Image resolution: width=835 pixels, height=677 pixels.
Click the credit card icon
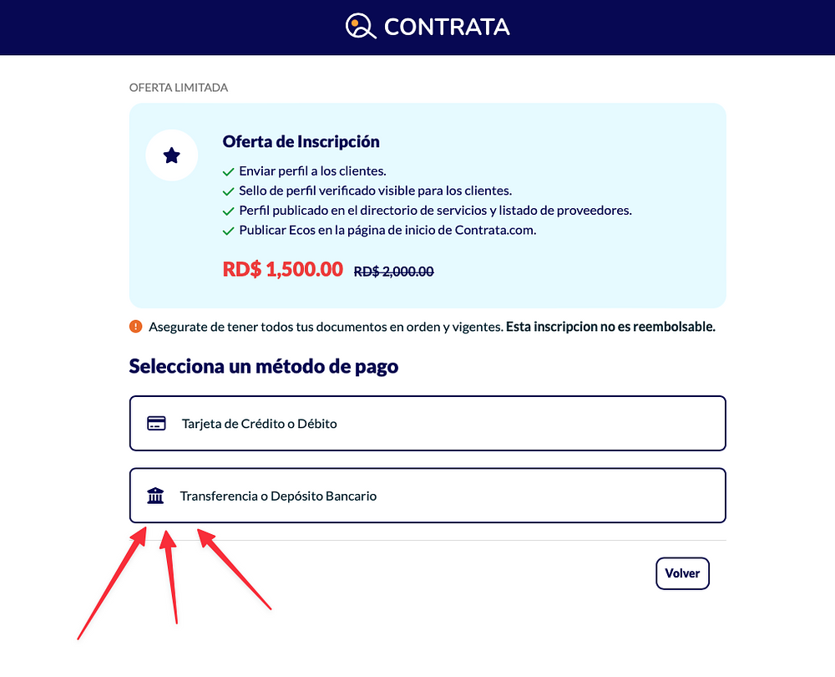tap(156, 423)
